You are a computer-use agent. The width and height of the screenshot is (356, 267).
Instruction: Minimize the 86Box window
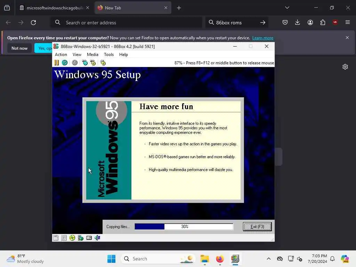point(235,46)
